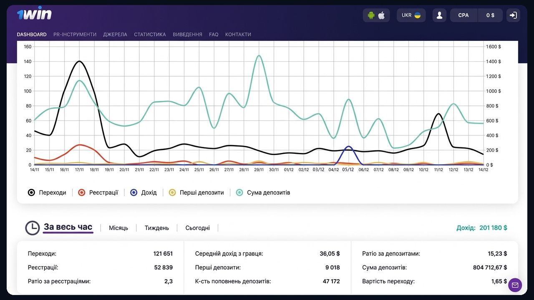Open the Контакти menu item
This screenshot has width=534, height=300.
pos(238,35)
